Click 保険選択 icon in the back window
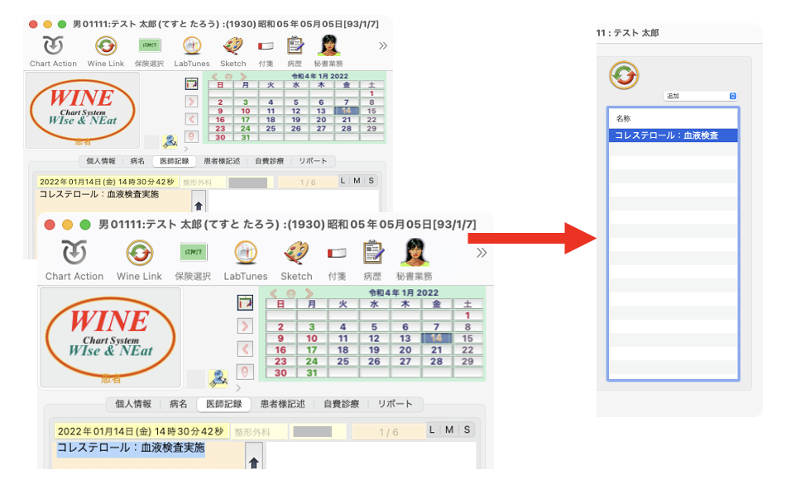 pyautogui.click(x=149, y=46)
